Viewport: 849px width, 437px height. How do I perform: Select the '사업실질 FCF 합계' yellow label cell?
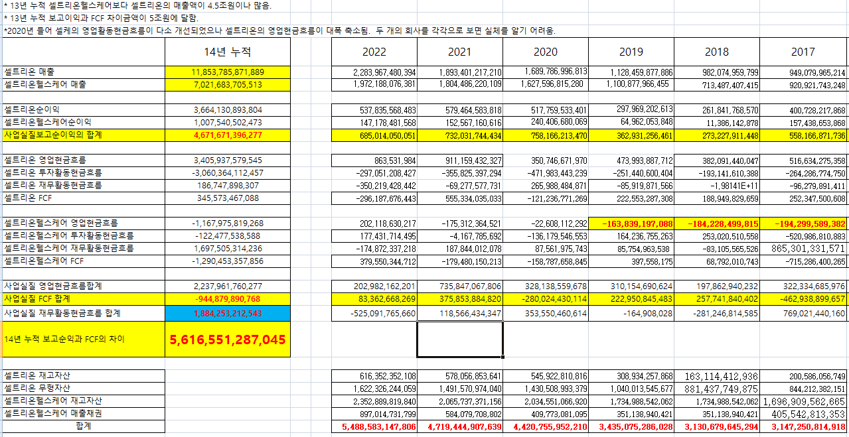[x=84, y=298]
